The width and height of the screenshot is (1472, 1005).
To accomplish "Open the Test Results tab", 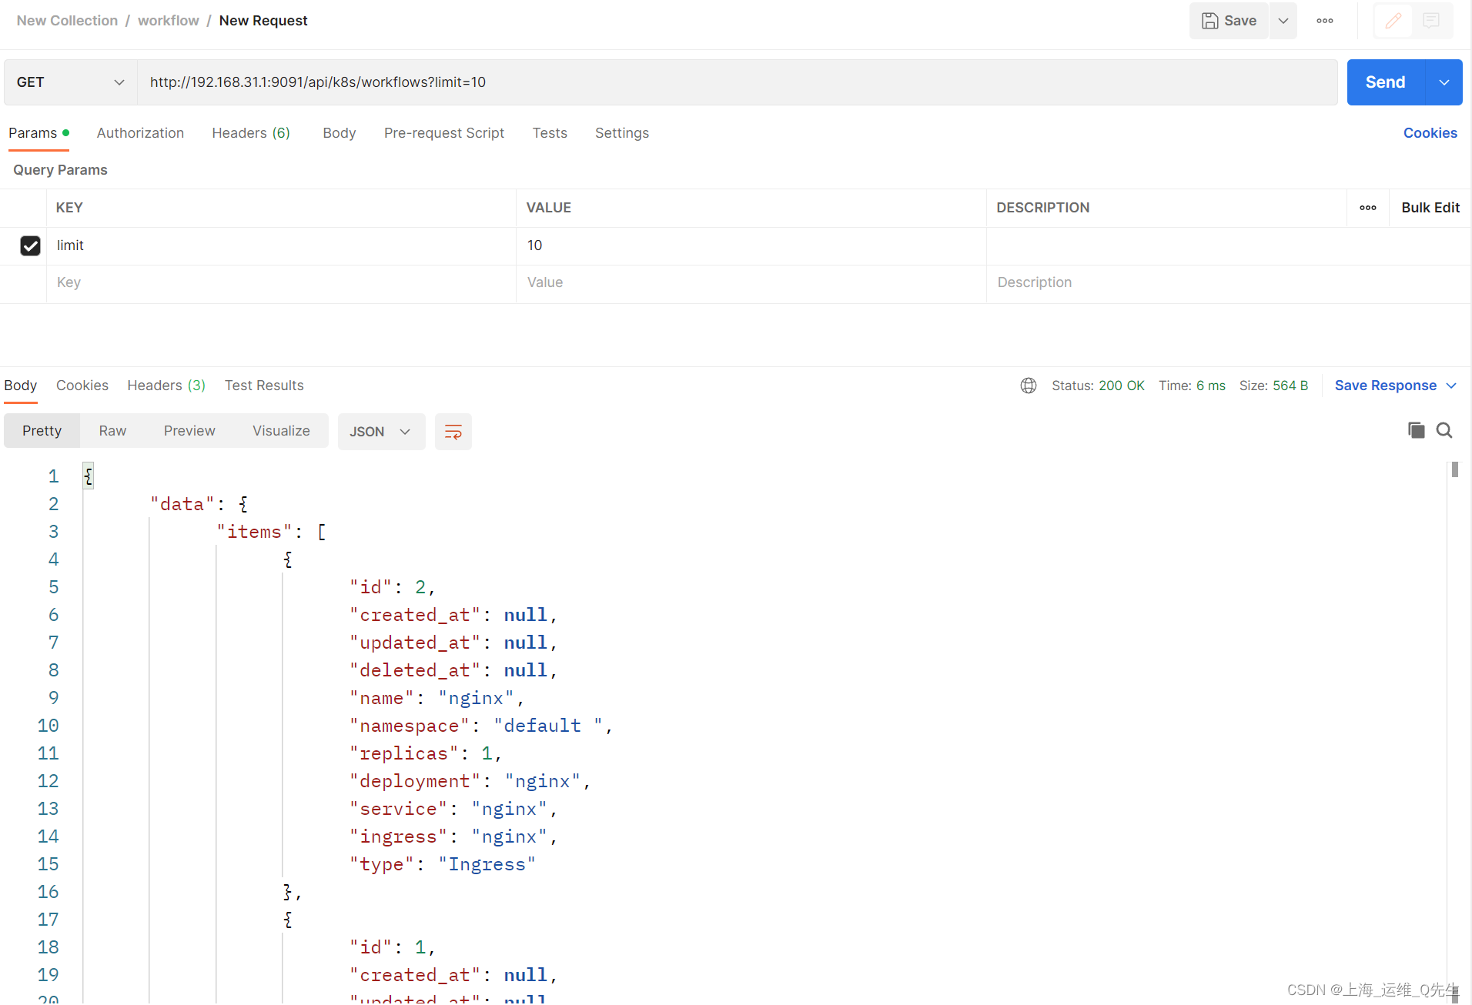I will (264, 386).
